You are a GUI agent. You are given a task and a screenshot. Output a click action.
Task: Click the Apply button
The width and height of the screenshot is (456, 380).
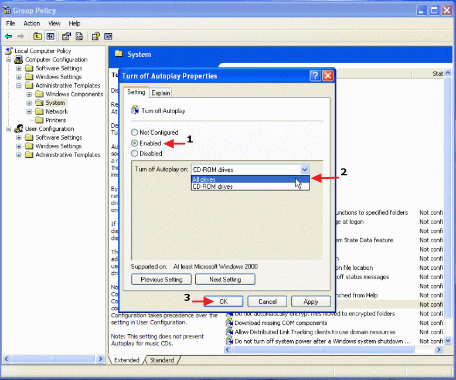pyautogui.click(x=311, y=301)
